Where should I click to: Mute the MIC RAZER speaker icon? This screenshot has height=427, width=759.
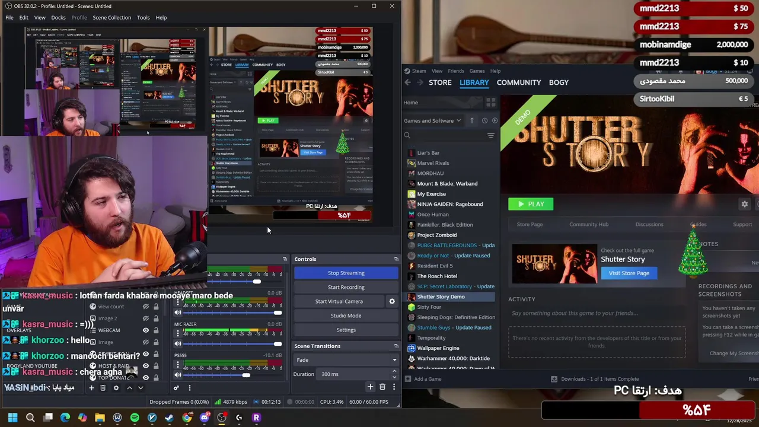tap(177, 344)
